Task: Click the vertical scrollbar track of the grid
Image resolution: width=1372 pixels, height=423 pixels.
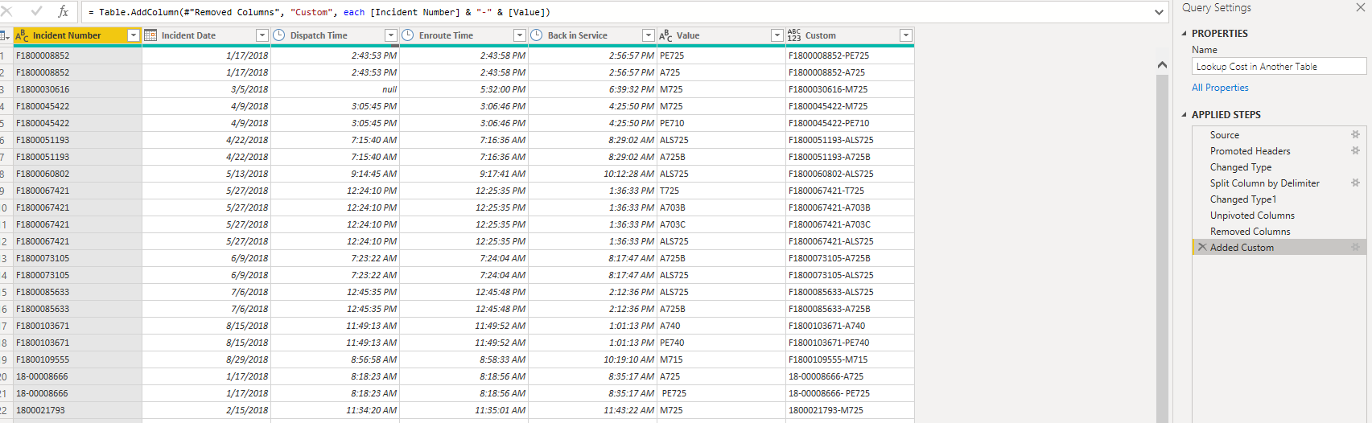Action: pyautogui.click(x=1162, y=249)
